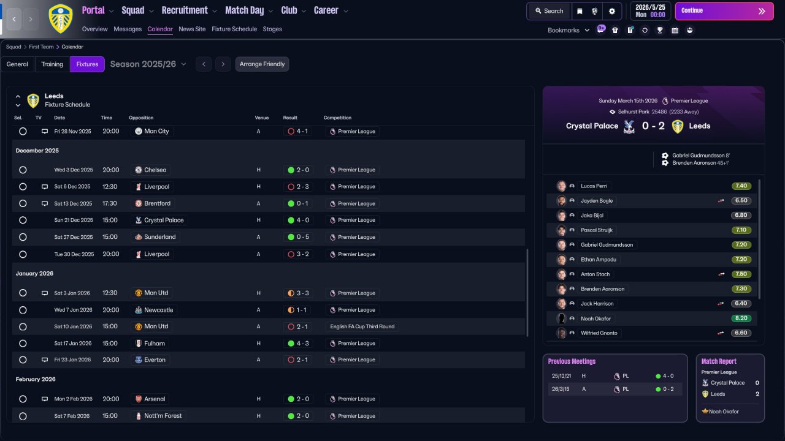This screenshot has height=441, width=785.
Task: Select the radio for Man Utd on Sat 3 Jan
Action: [23, 293]
